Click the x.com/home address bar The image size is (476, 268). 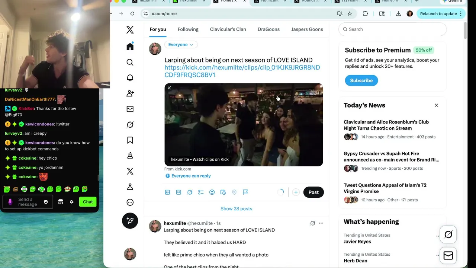pyautogui.click(x=238, y=14)
